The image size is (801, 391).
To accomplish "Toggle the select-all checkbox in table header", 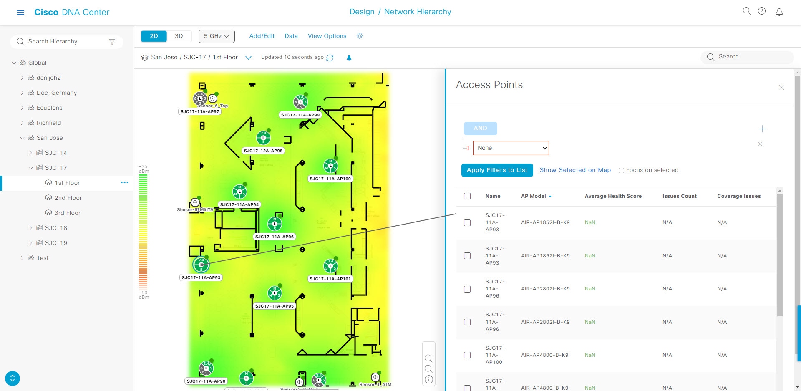I will pyautogui.click(x=467, y=196).
